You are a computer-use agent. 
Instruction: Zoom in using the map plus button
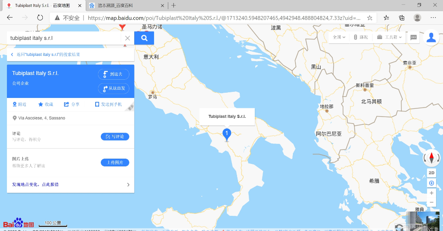click(431, 193)
